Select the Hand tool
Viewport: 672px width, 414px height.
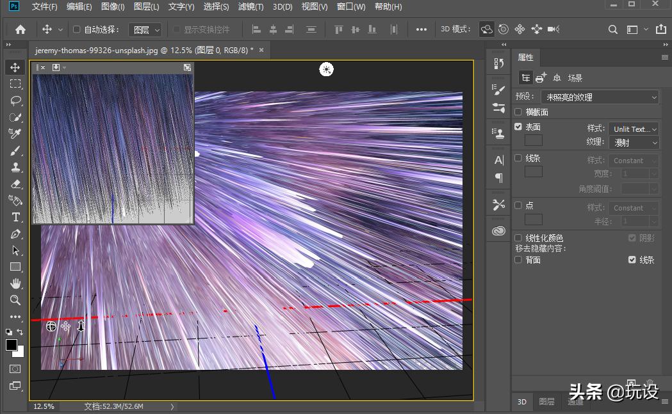pos(15,283)
